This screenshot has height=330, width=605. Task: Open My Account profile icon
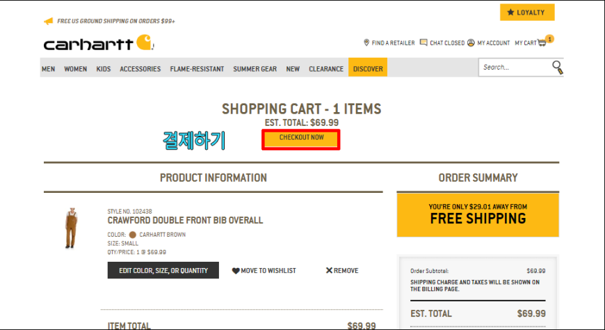471,42
